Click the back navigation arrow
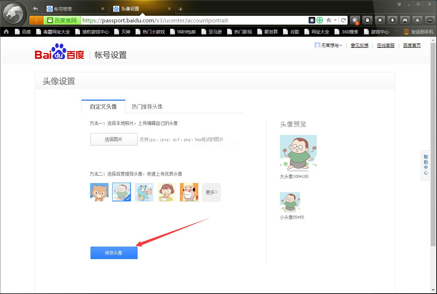 pos(35,8)
